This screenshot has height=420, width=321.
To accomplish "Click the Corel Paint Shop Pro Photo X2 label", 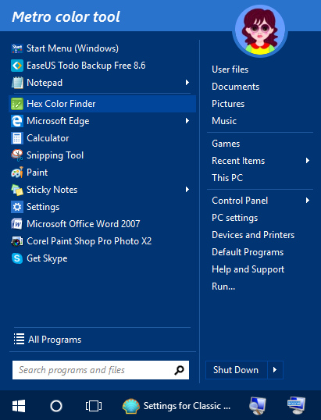I will (89, 241).
